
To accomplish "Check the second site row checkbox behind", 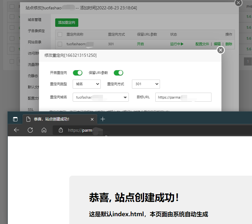I will pyautogui.click(x=12, y=17).
